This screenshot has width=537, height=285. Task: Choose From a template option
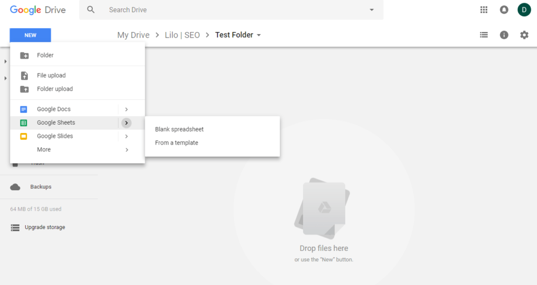coord(212,142)
